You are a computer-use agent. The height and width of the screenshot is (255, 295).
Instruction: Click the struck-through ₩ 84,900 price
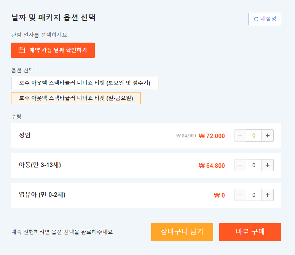pos(186,136)
